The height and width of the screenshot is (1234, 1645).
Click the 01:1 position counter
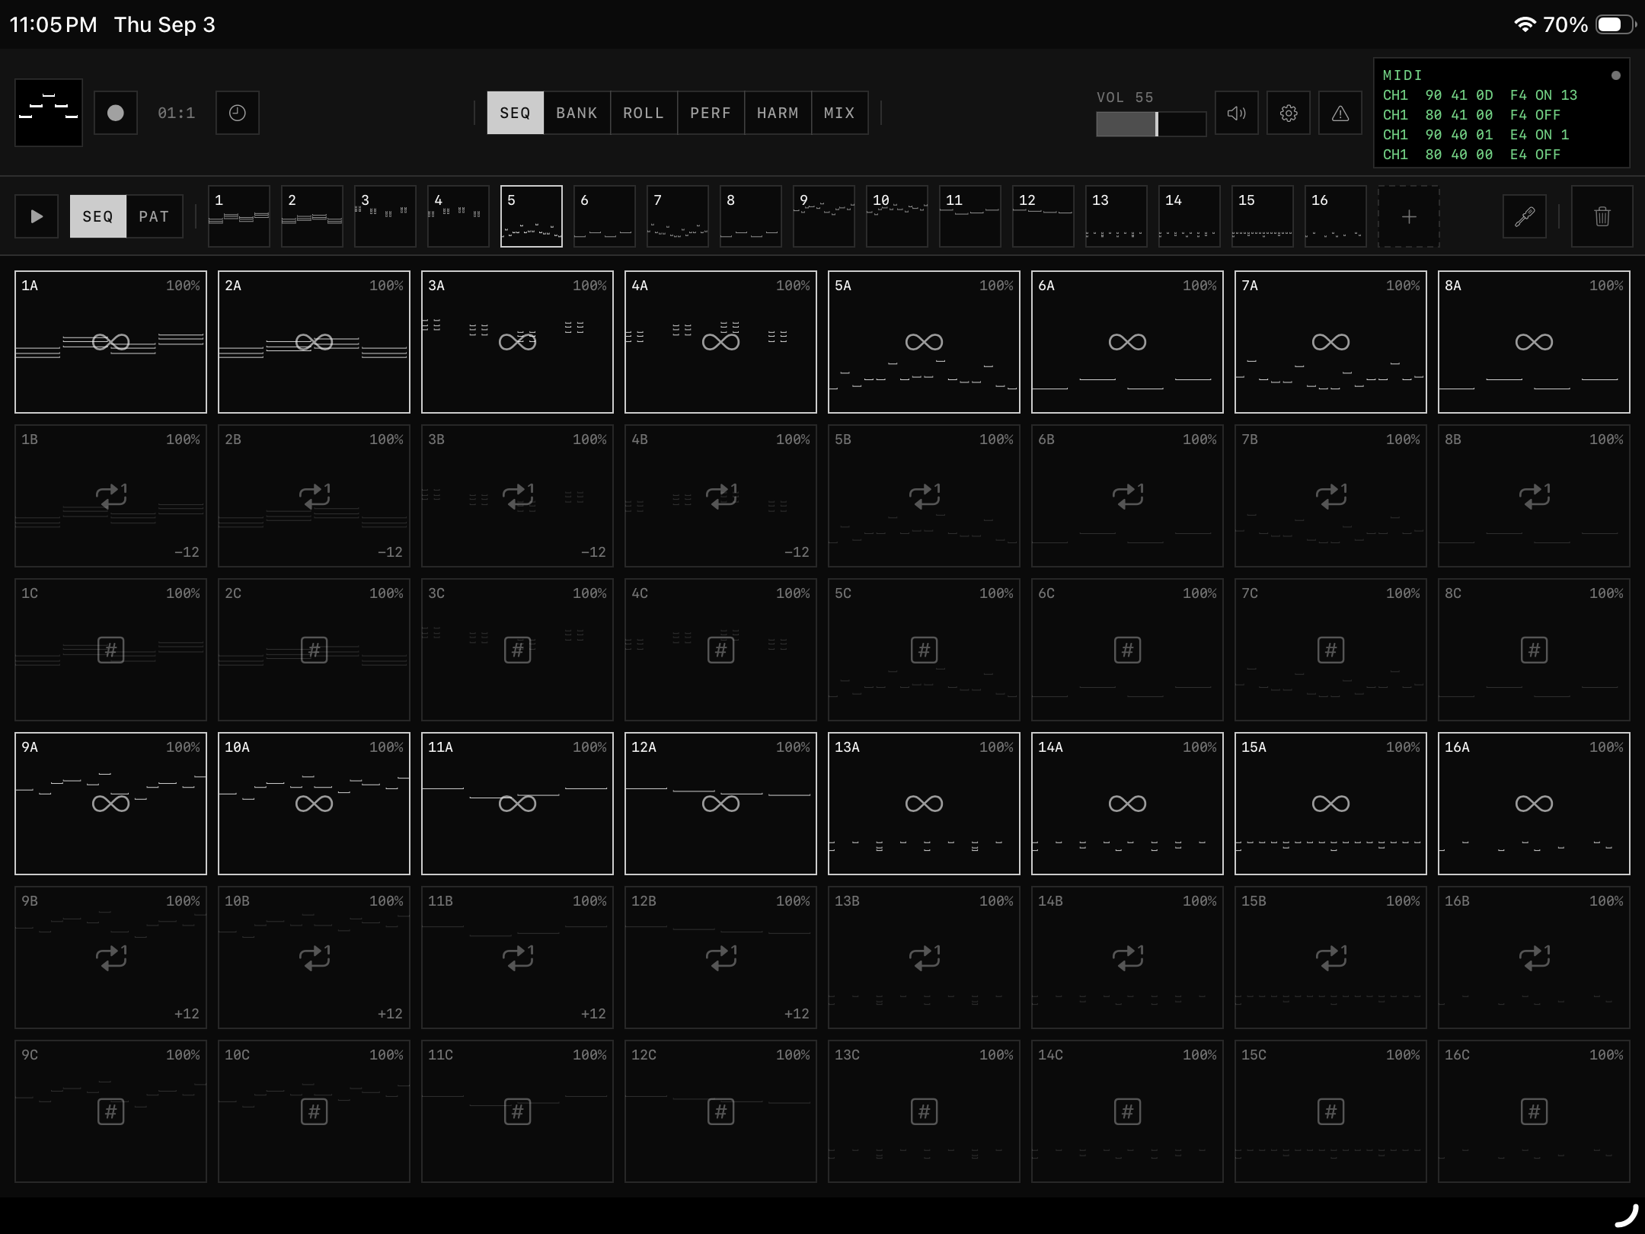(177, 113)
